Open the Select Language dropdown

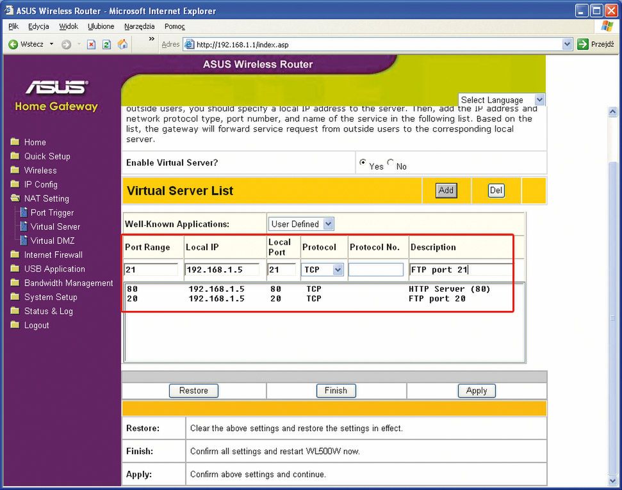pyautogui.click(x=502, y=100)
